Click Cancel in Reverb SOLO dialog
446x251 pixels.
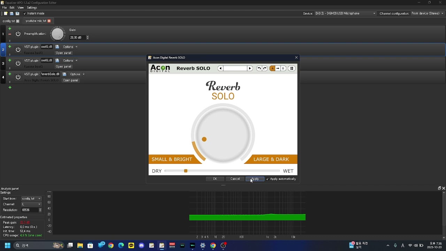pyautogui.click(x=235, y=179)
